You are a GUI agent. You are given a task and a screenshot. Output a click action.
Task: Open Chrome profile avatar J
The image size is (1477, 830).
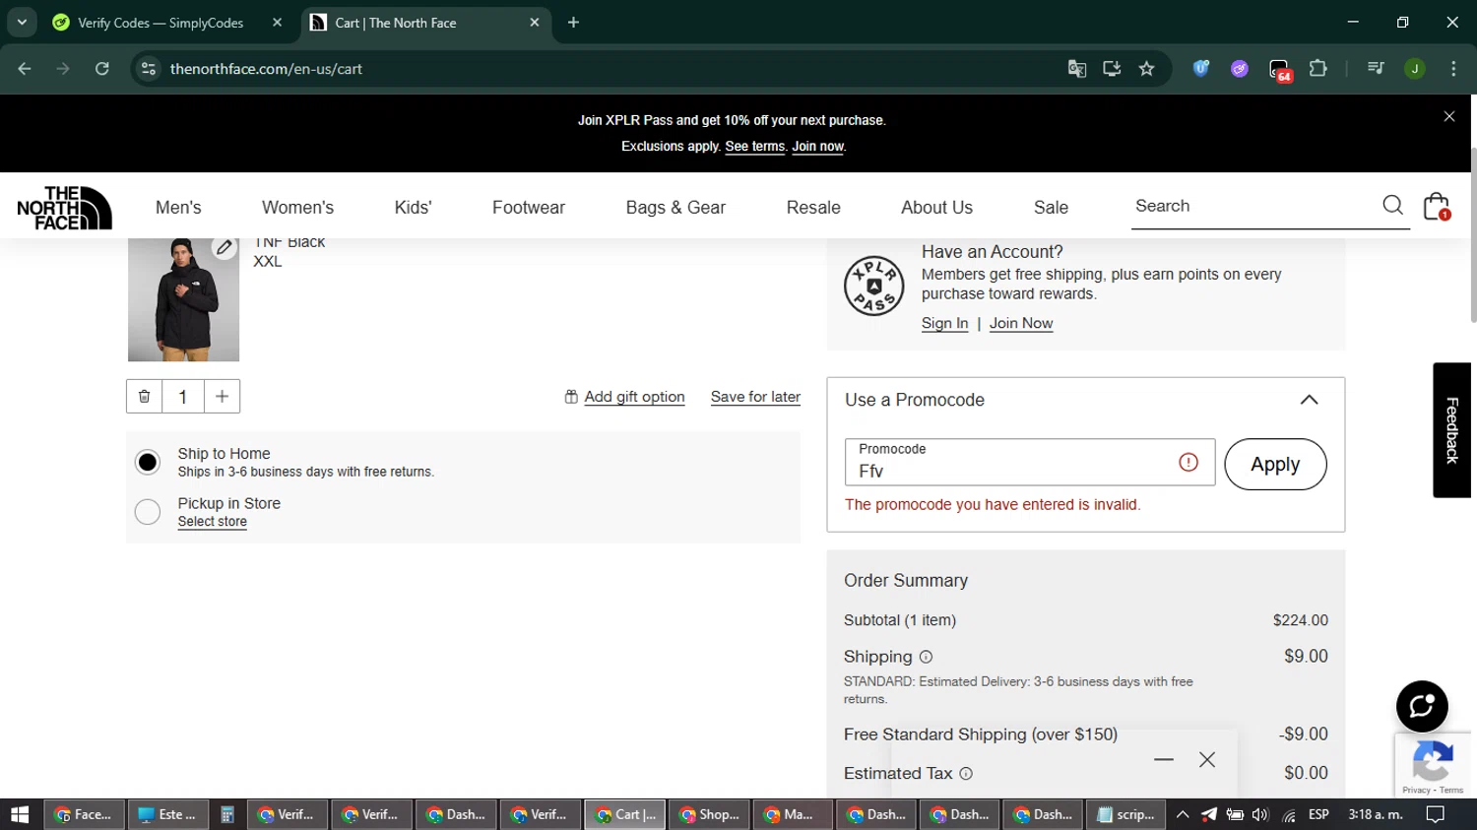[x=1415, y=69]
